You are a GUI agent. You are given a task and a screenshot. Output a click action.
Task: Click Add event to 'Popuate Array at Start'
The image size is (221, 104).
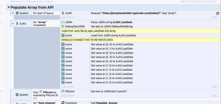pos(32,2)
